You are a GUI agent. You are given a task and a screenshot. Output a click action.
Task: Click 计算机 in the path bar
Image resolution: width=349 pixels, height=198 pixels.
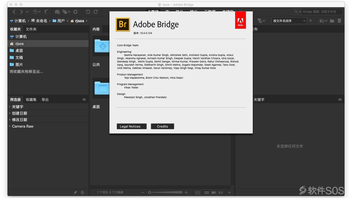pyautogui.click(x=18, y=21)
